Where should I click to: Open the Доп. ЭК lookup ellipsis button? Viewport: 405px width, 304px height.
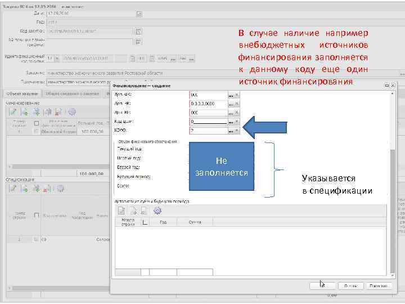click(x=231, y=104)
